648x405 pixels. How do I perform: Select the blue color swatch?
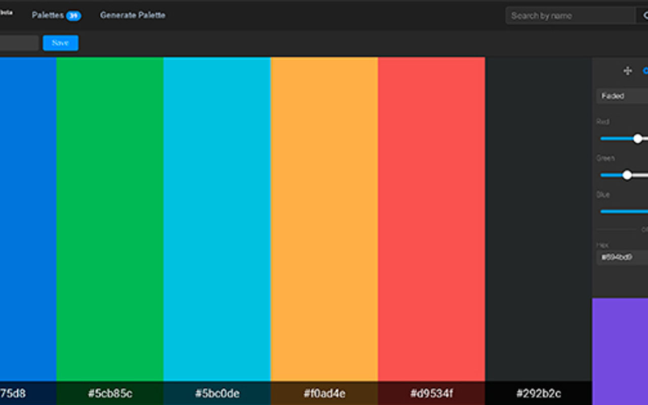pos(28,219)
